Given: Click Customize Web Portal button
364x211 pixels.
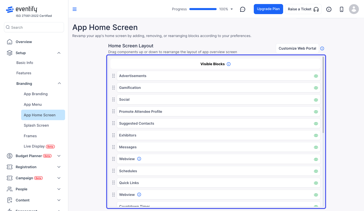Looking at the screenshot, I should pyautogui.click(x=297, y=48).
